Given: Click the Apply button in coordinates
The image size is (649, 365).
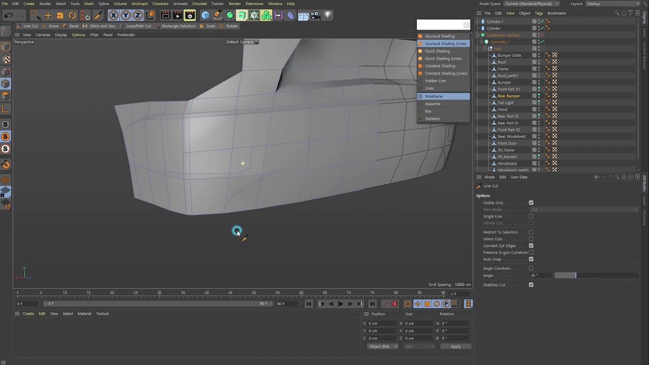Looking at the screenshot, I should pyautogui.click(x=456, y=346).
